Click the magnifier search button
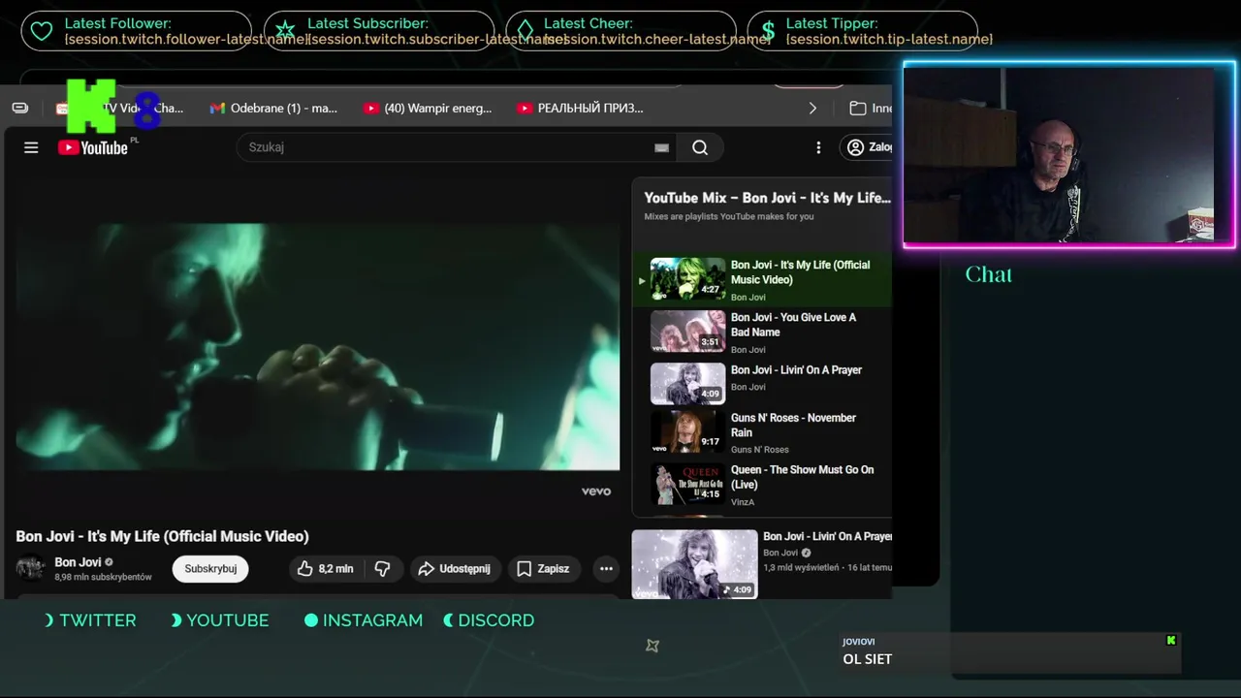1241x698 pixels. pyautogui.click(x=700, y=147)
